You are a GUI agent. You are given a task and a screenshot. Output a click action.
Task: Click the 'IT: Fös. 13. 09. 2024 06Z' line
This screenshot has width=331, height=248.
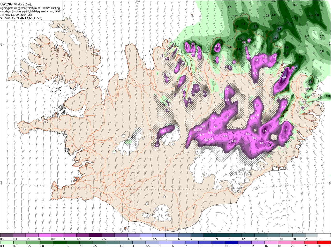tap(16, 15)
